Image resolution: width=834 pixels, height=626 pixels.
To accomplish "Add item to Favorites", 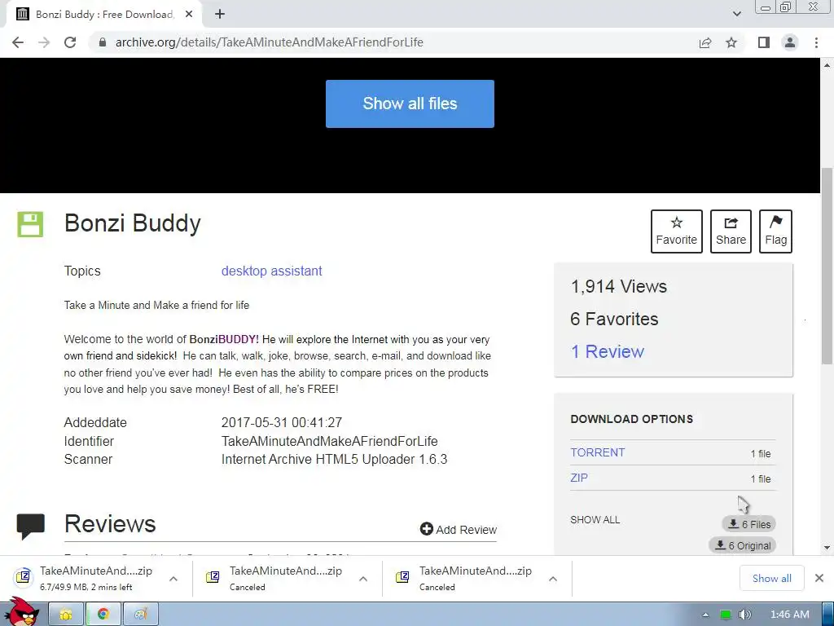I will pyautogui.click(x=676, y=231).
